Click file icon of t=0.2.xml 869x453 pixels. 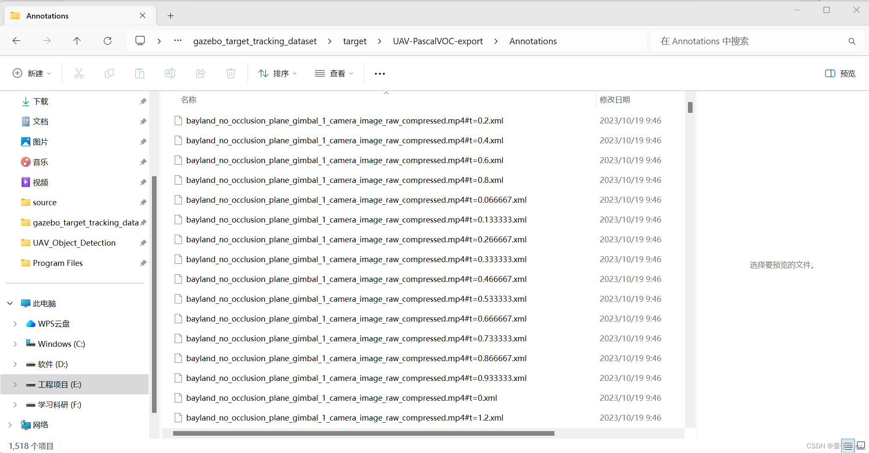tap(178, 121)
